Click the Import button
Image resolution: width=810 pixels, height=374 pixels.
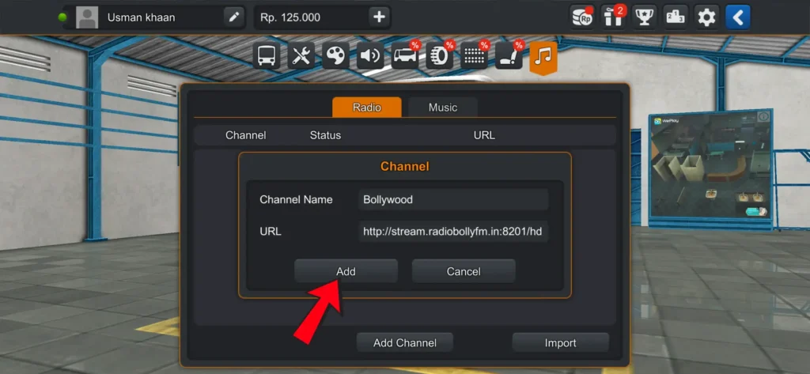(x=561, y=342)
